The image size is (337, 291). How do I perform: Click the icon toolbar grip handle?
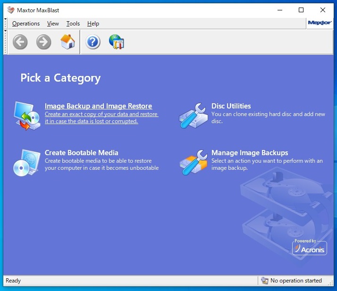click(x=6, y=42)
